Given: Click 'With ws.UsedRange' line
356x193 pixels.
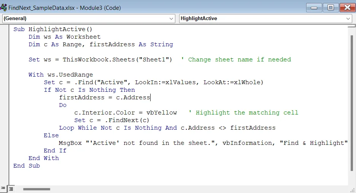Looking at the screenshot, I should pos(60,75).
